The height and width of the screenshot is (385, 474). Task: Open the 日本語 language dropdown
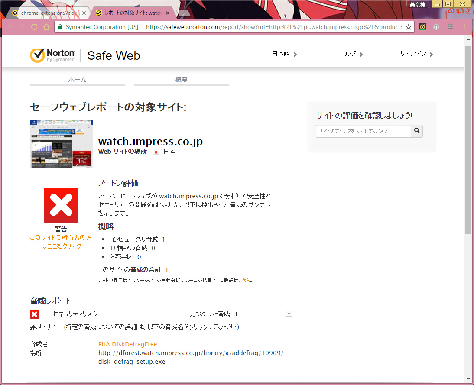tap(284, 54)
